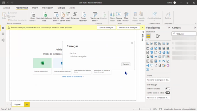Screen dimensions: 197x111
Task: Open the Fontes recentes dropdown
Action: pos(83,17)
